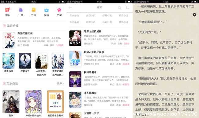Open the 才不是魔女 cover image
The width and height of the screenshot is (199, 118).
point(75,100)
